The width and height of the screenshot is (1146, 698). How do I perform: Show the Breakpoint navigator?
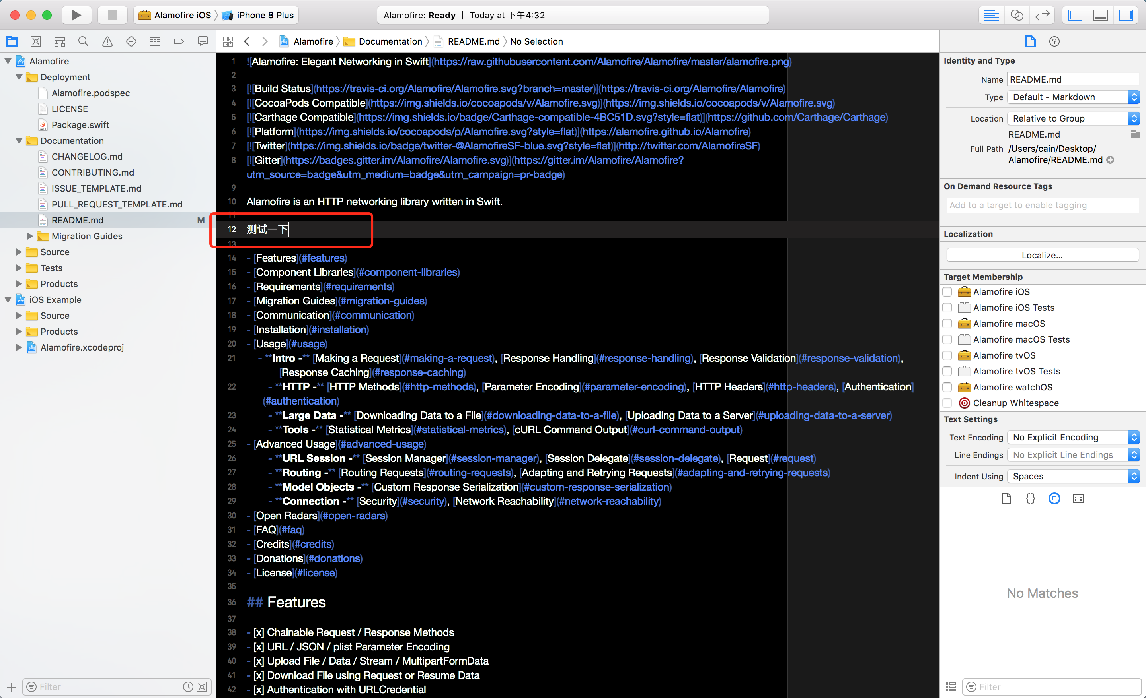click(x=179, y=41)
